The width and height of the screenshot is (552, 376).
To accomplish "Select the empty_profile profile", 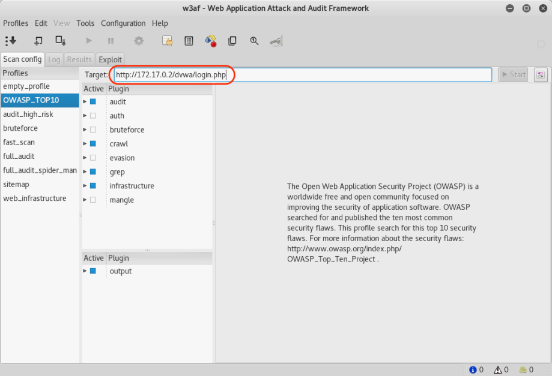I will 40,86.
